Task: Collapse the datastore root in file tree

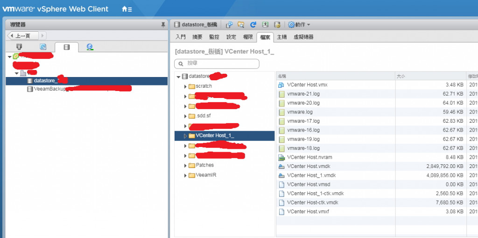Action: 178,77
